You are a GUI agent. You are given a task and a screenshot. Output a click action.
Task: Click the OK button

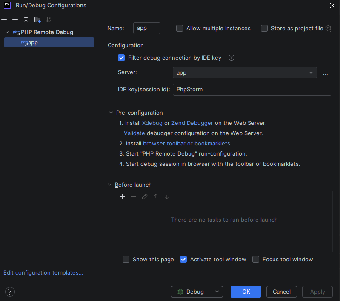point(246,292)
